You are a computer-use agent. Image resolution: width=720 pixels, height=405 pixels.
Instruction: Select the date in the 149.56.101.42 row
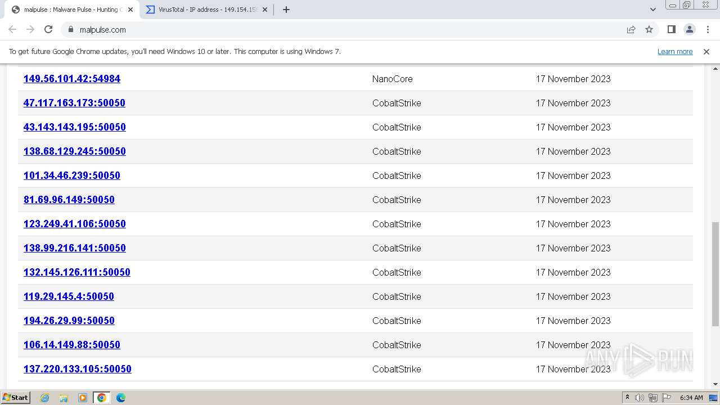pos(573,79)
